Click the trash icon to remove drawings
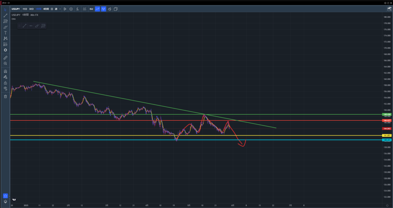The width and height of the screenshot is (393, 208). (x=5, y=96)
